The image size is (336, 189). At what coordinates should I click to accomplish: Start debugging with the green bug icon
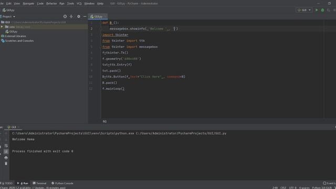pos(322,10)
